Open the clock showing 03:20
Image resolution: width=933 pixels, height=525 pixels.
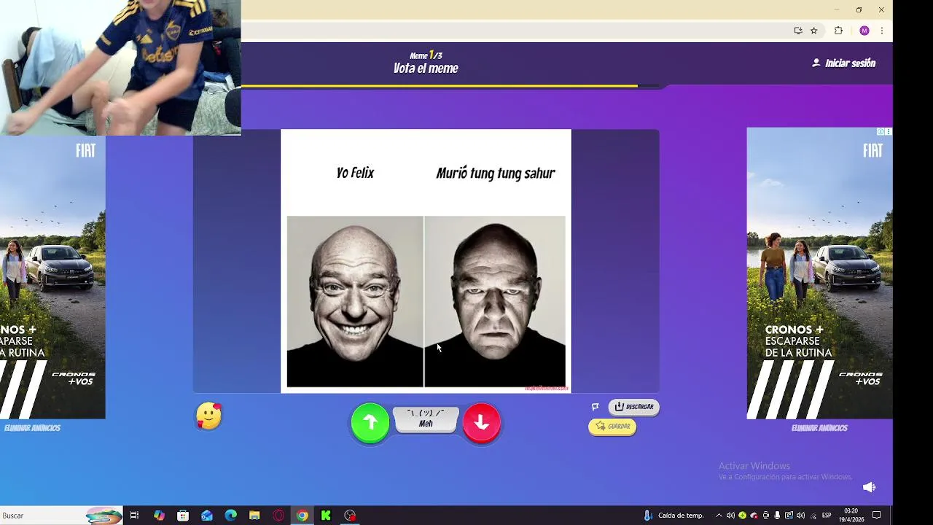[851, 516]
